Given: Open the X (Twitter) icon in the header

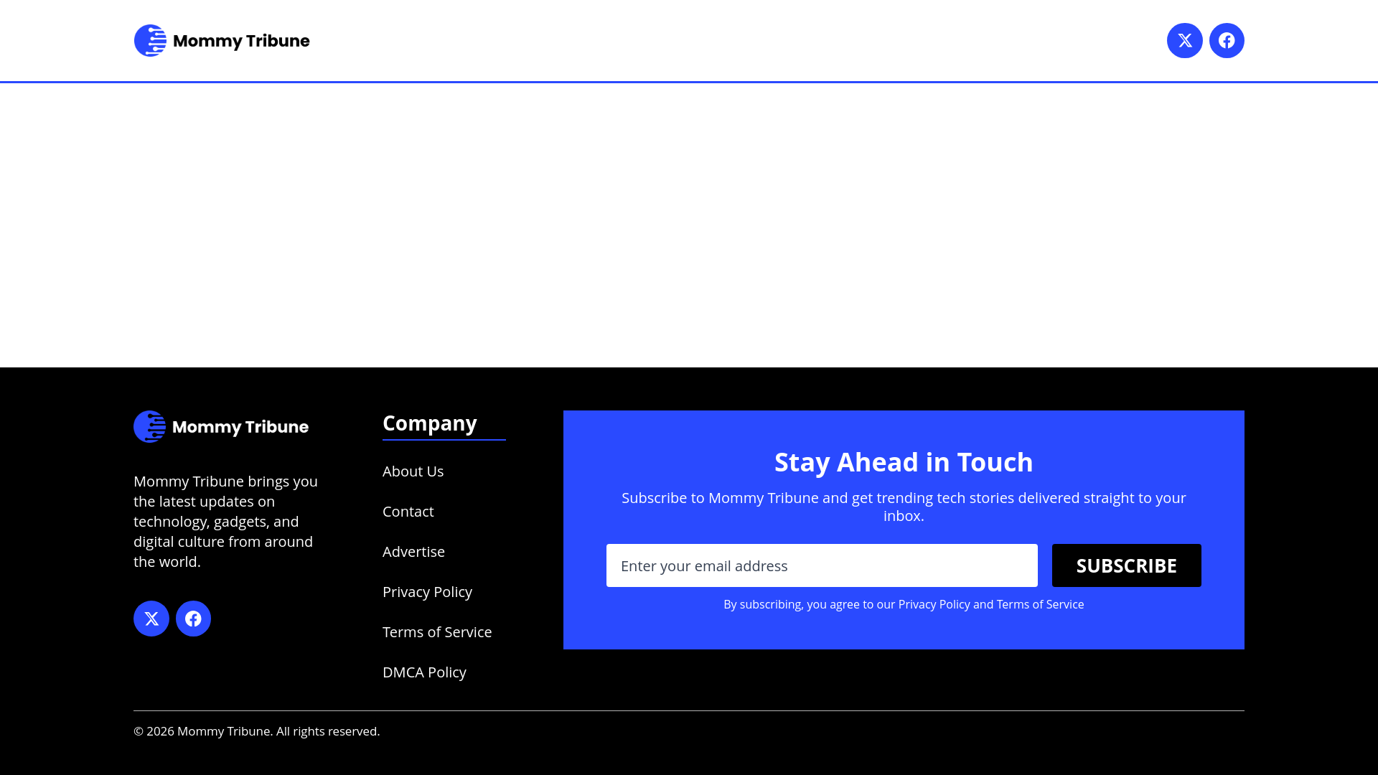Looking at the screenshot, I should click(x=1184, y=41).
